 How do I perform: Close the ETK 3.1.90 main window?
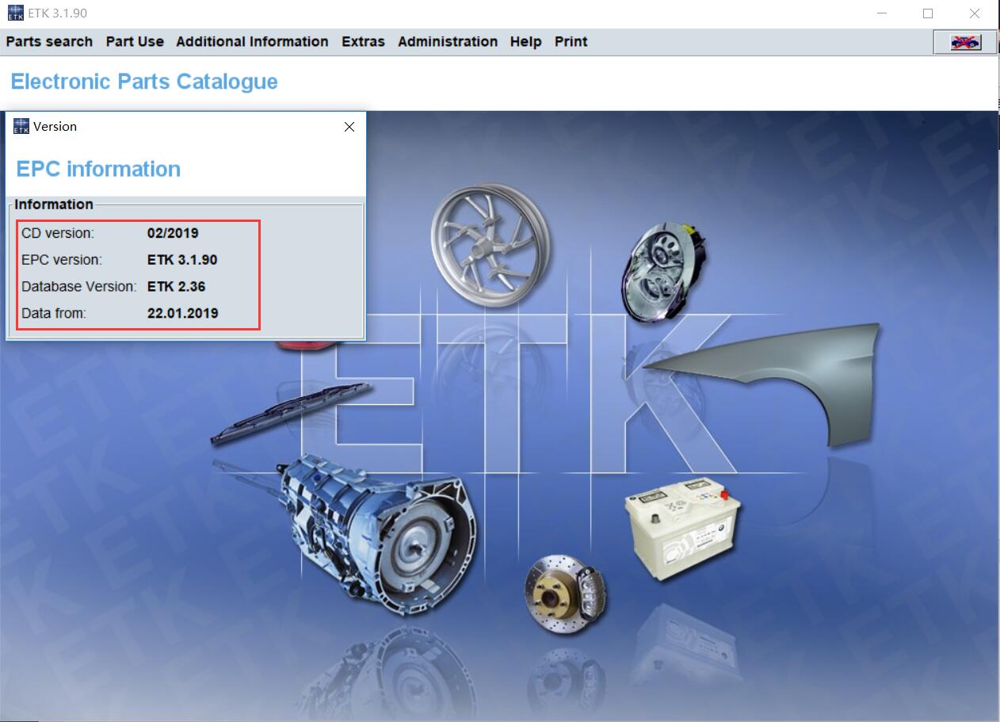pos(975,13)
